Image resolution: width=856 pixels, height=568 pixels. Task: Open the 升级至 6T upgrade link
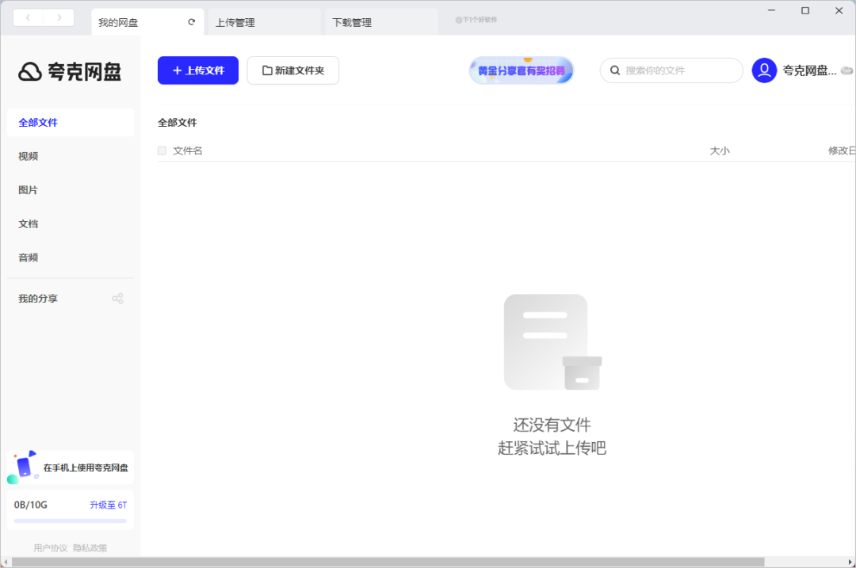coord(108,505)
